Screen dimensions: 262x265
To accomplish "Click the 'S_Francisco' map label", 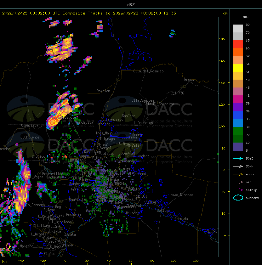I will (x=113, y=119).
